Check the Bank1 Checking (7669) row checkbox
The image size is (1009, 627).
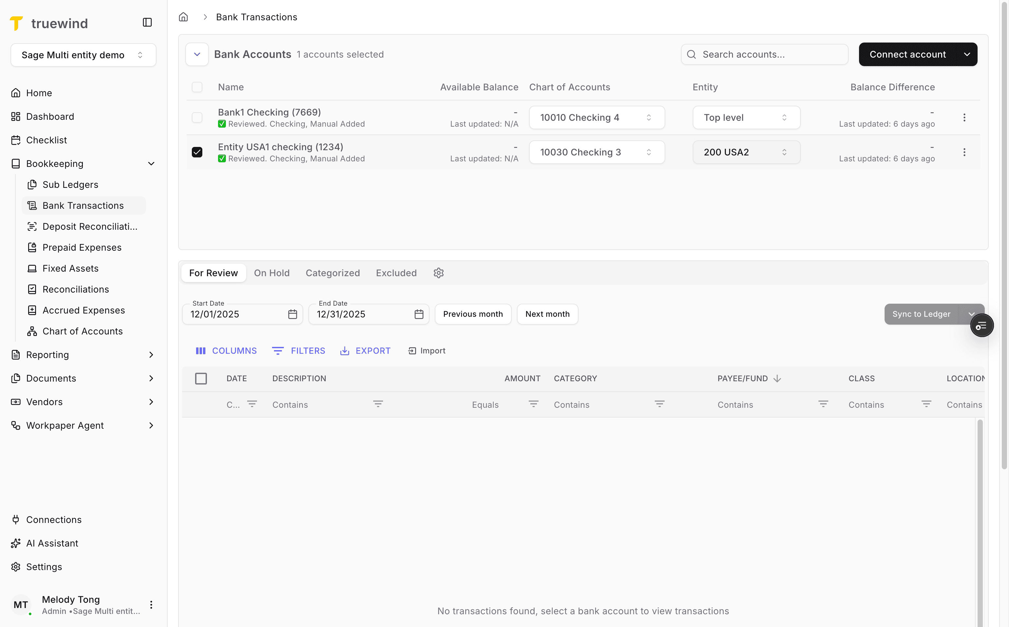pos(197,117)
